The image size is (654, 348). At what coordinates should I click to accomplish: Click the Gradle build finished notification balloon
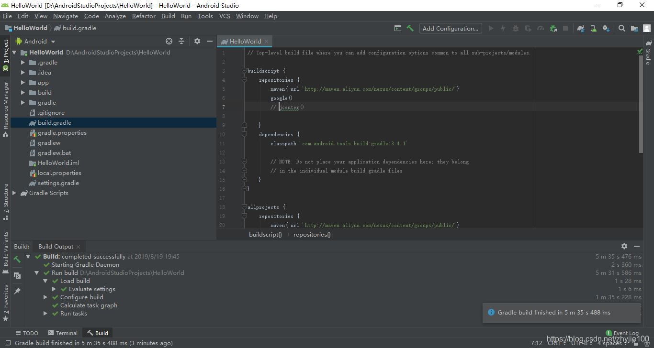click(x=561, y=313)
